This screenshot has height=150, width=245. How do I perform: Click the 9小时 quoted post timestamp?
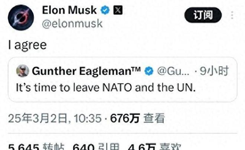point(214,71)
